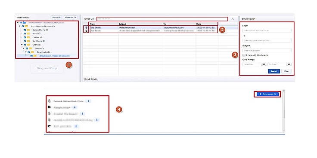The height and width of the screenshot is (158, 317).
Task: Download the third listed attachment
Action: tap(82, 114)
